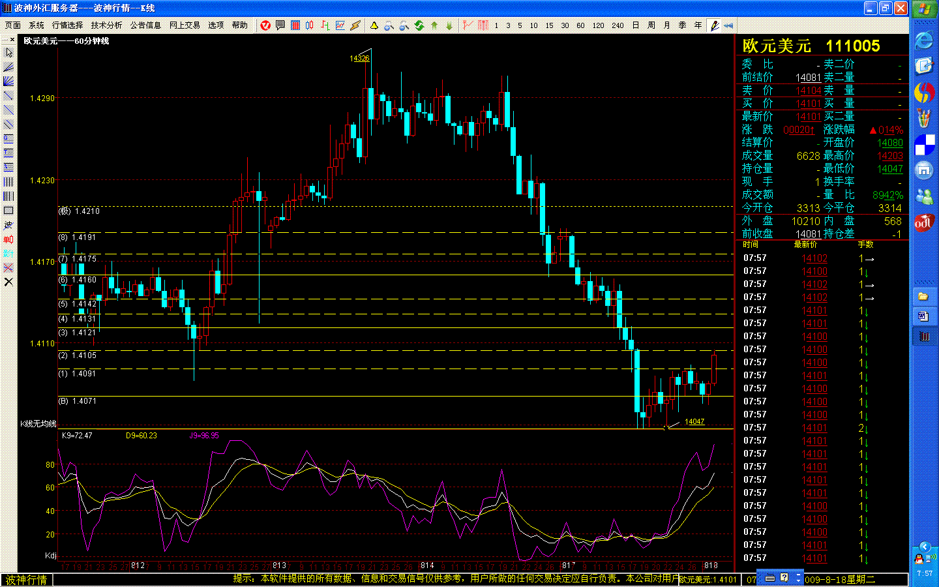Switch chart to monthly (月) period
Screen dimensions: 939x587
tap(667, 25)
